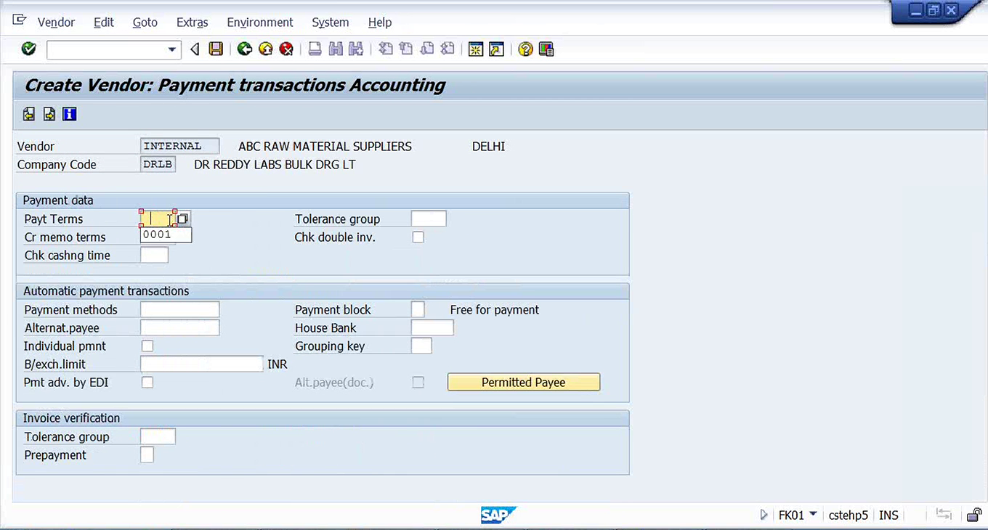This screenshot has height=530, width=988.
Task: Click the Chk cashng time field
Action: pyautogui.click(x=155, y=256)
